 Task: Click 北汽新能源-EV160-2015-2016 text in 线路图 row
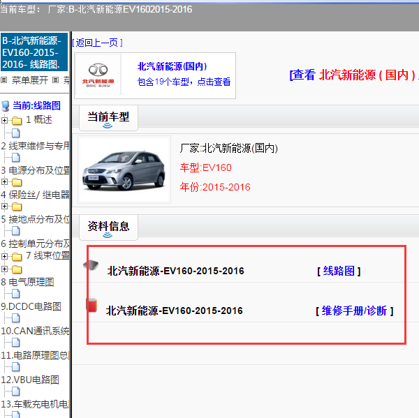(x=175, y=271)
